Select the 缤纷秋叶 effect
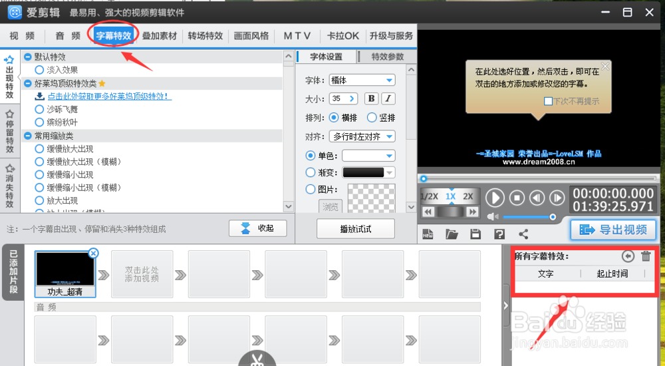The height and width of the screenshot is (366, 665). coord(39,122)
